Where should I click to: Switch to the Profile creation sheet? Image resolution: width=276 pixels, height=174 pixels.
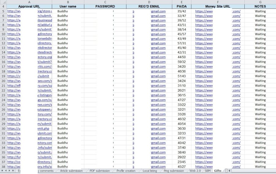[x=126, y=171]
